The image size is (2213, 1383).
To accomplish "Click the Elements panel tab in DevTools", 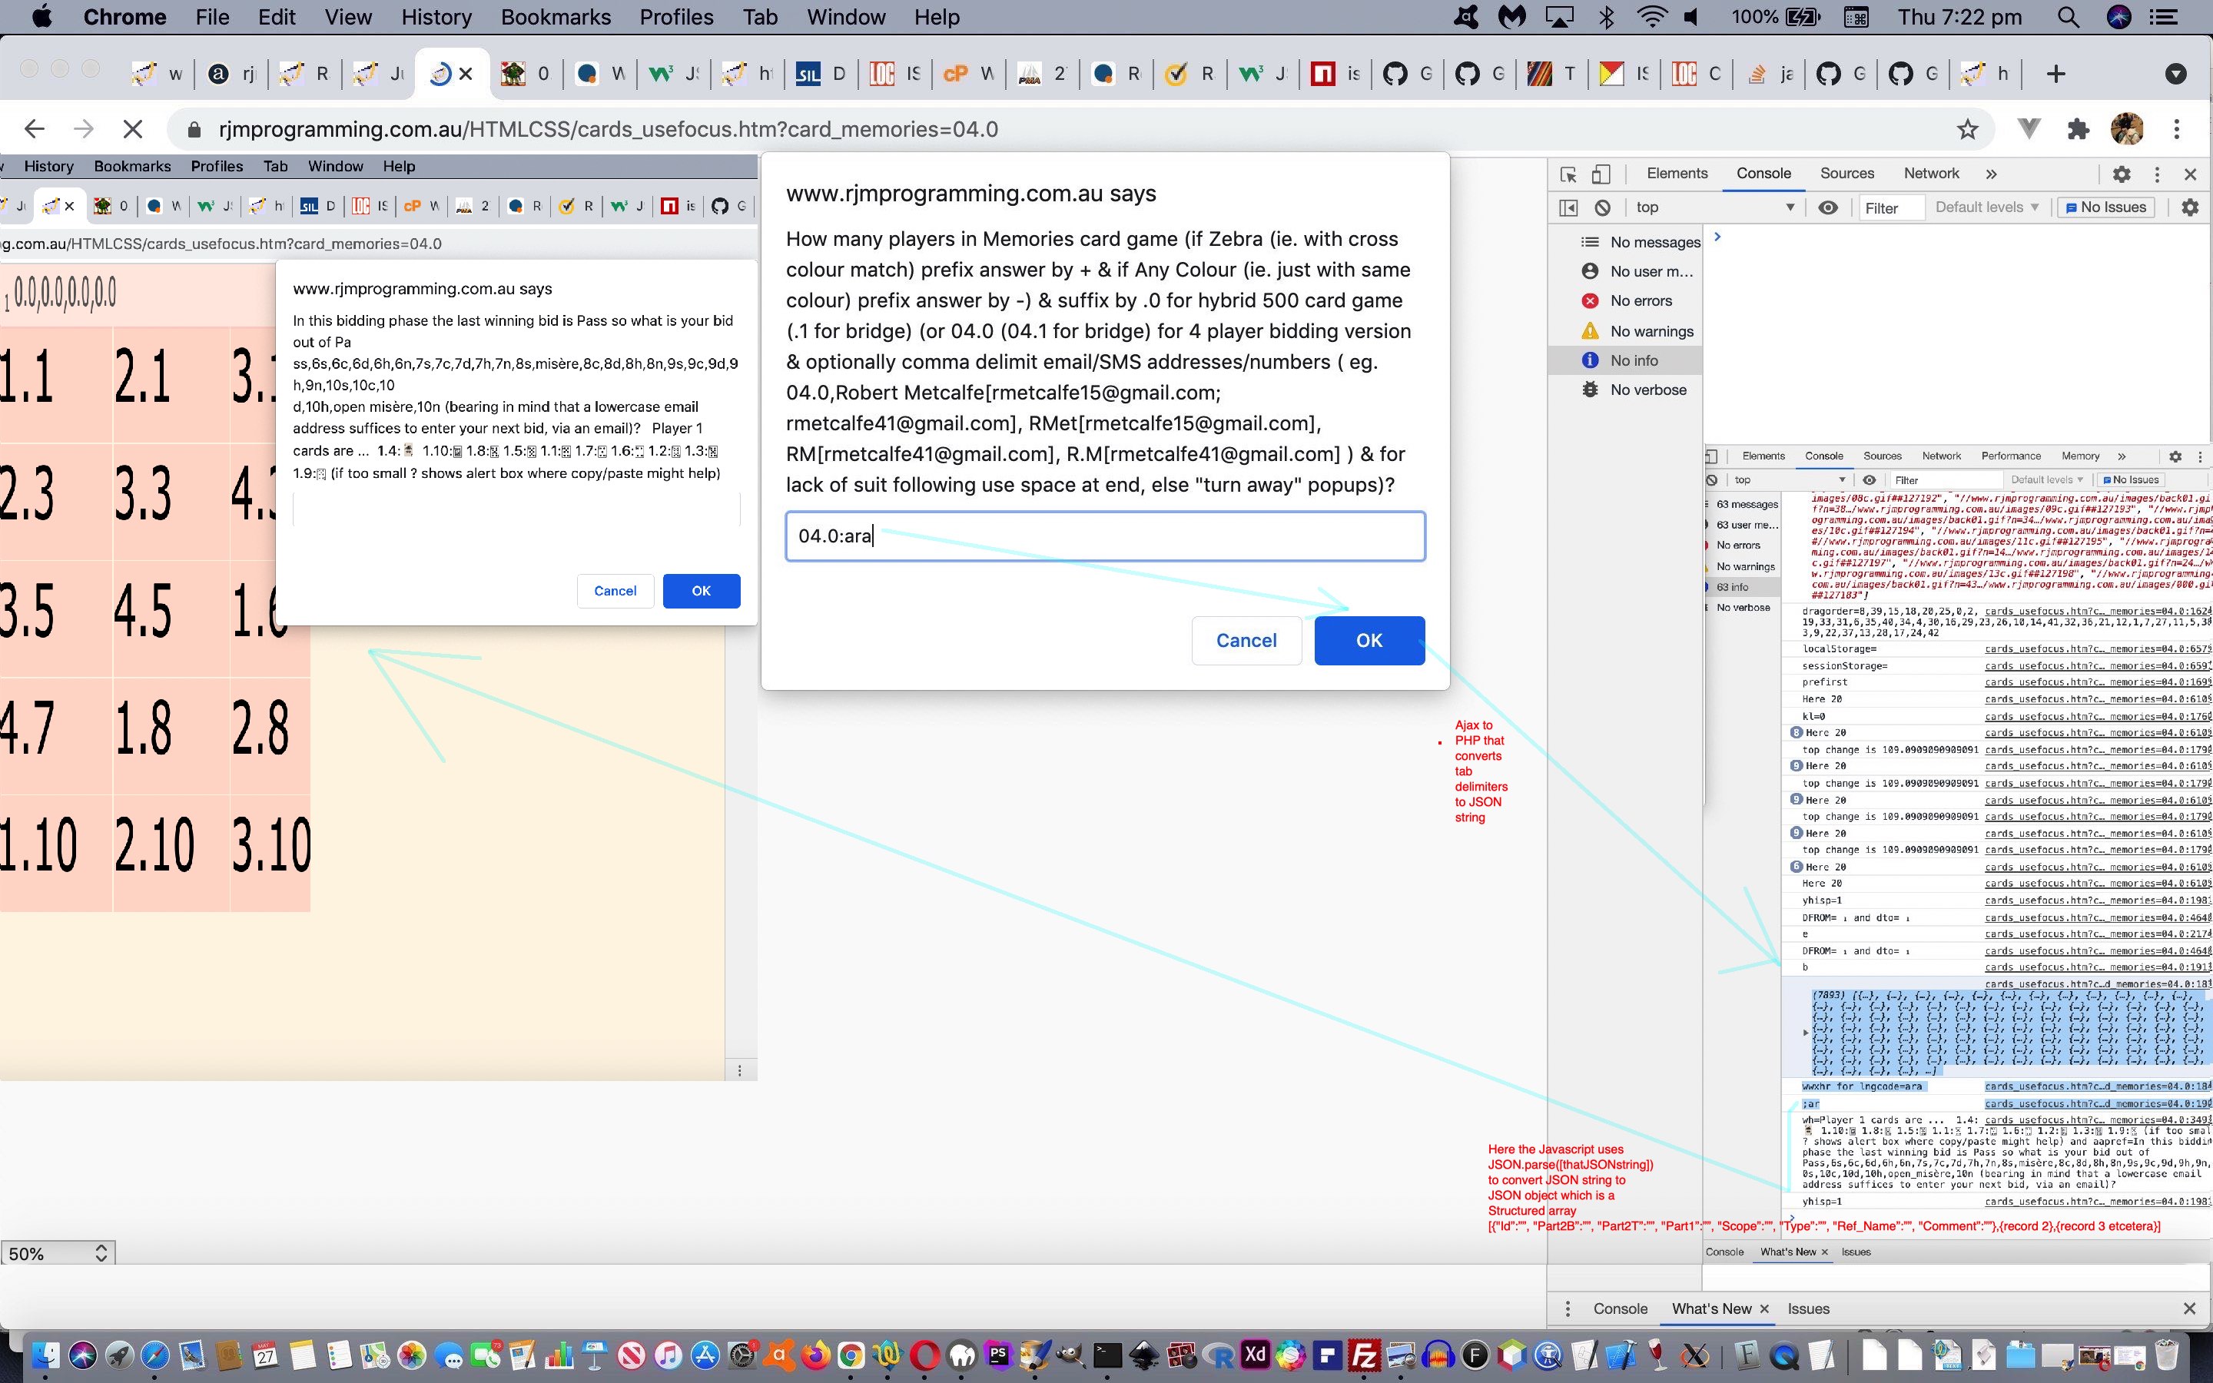I will pos(1676,172).
